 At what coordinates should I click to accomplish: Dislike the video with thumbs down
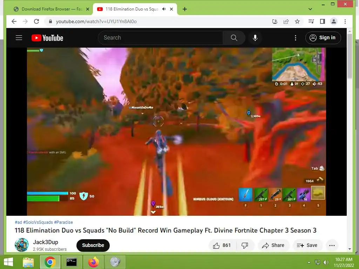[245, 246]
